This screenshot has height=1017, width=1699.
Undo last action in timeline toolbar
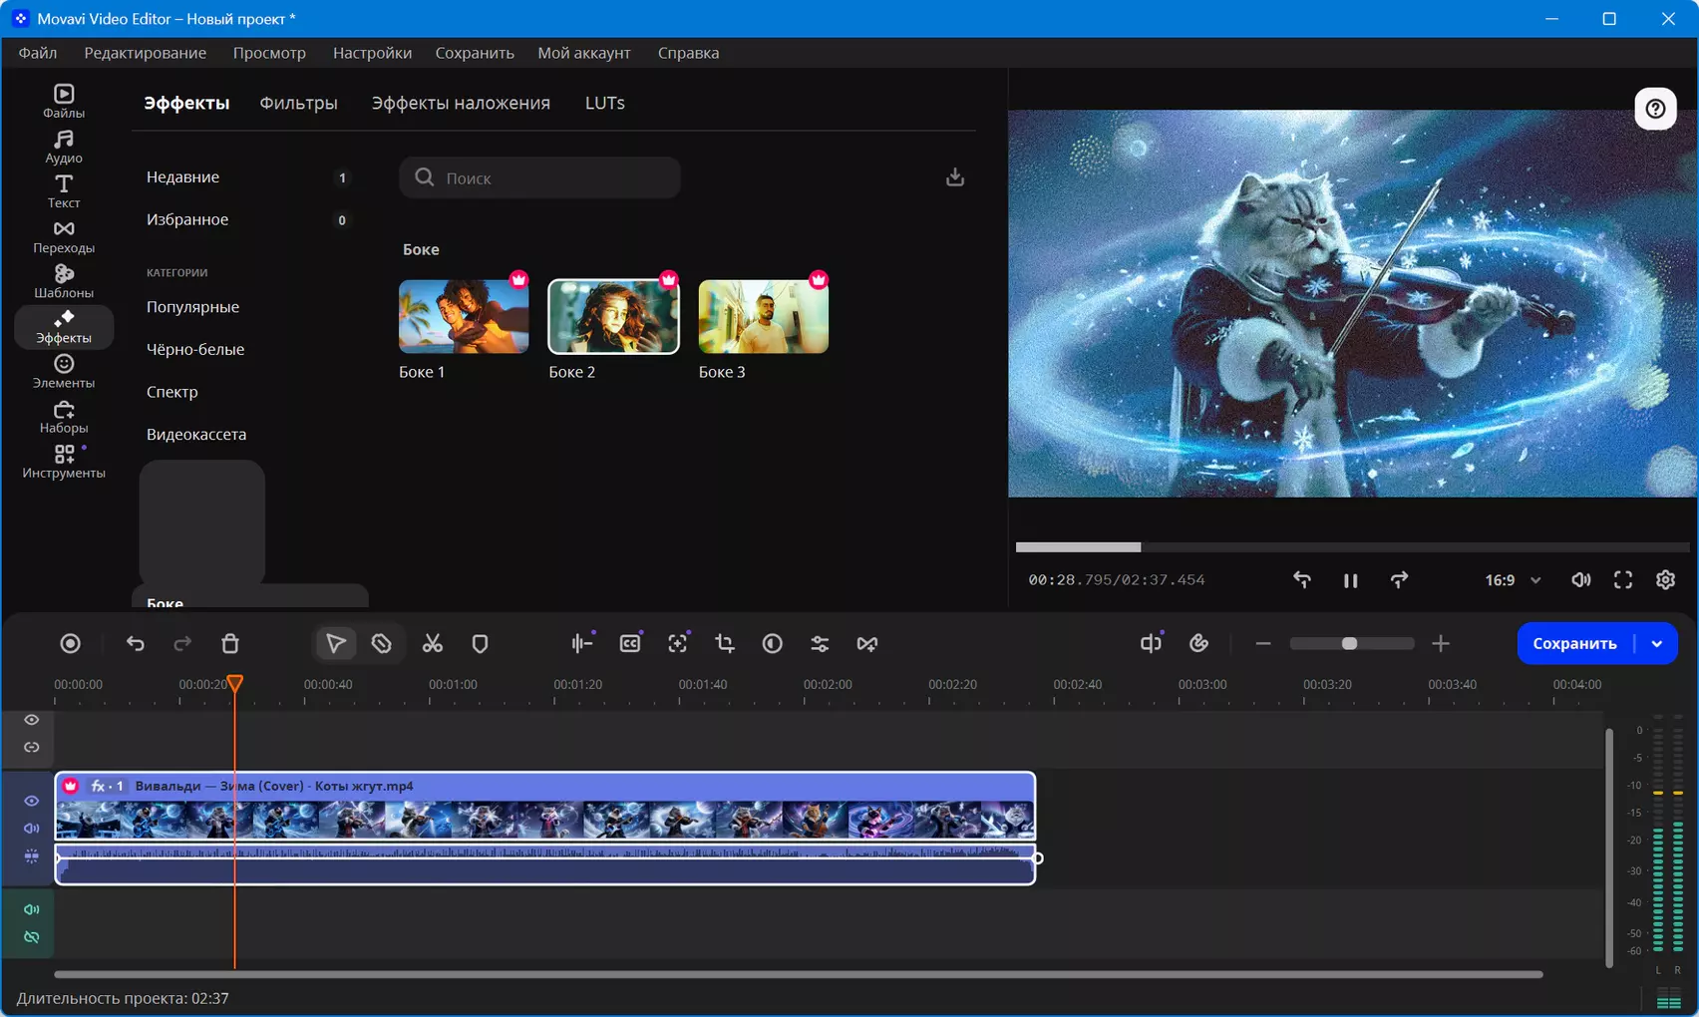136,644
